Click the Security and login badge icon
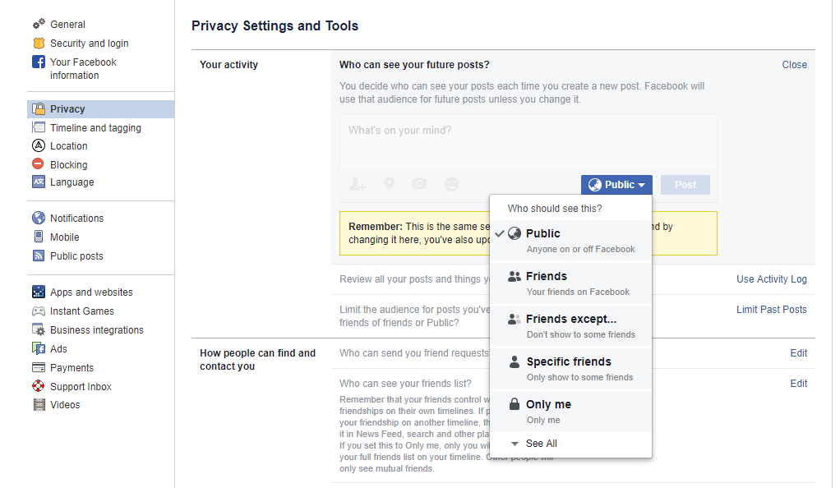Viewport: 840px width, 488px height. [39, 43]
